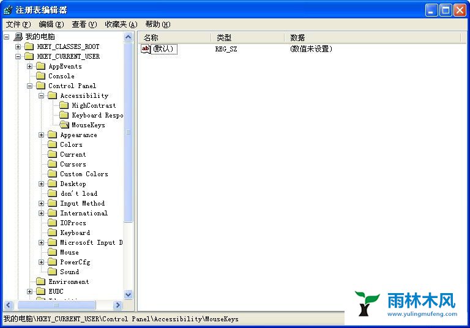The image size is (470, 328).
Task: Open the 文件 (File) menu
Action: pos(18,24)
